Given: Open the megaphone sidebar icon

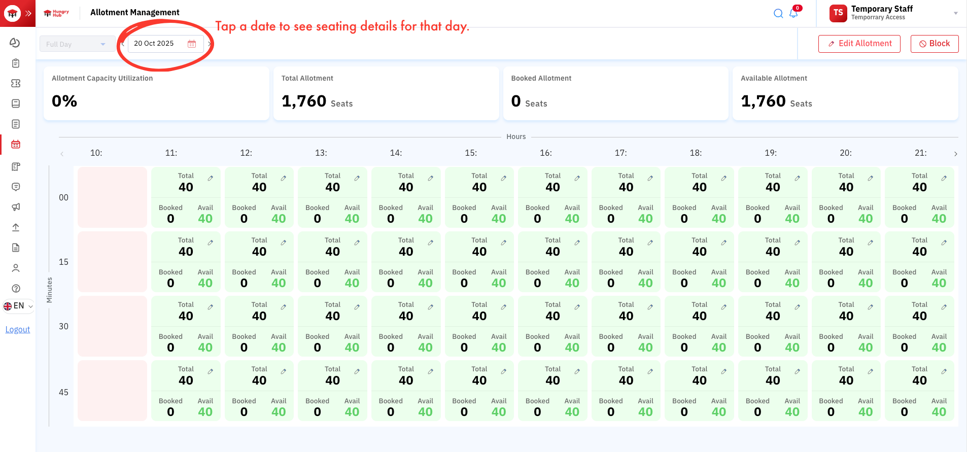Looking at the screenshot, I should (16, 207).
